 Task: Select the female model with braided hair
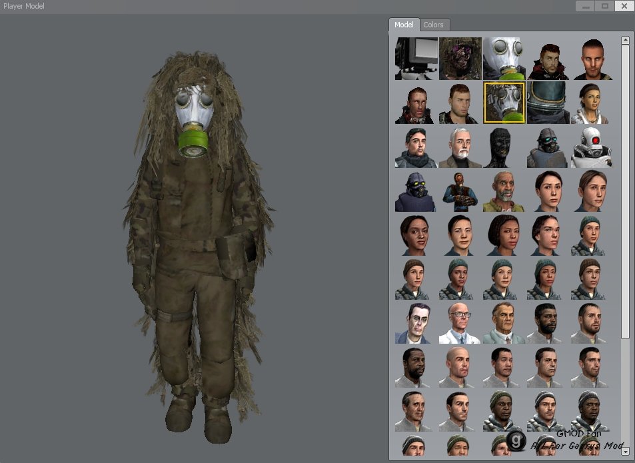[504, 235]
